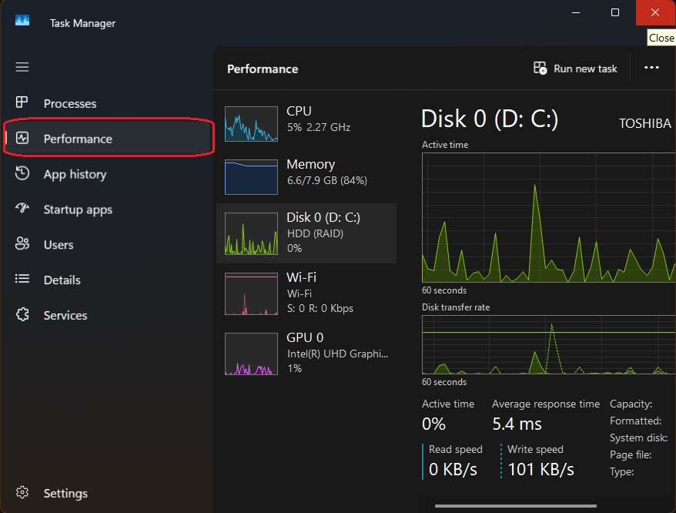The width and height of the screenshot is (676, 513).
Task: Open the Processes page
Action: [70, 103]
